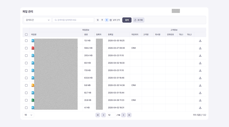Click the 등록자 column header
Image resolution: width=229 pixels, height=127 pixels.
[x=99, y=35]
